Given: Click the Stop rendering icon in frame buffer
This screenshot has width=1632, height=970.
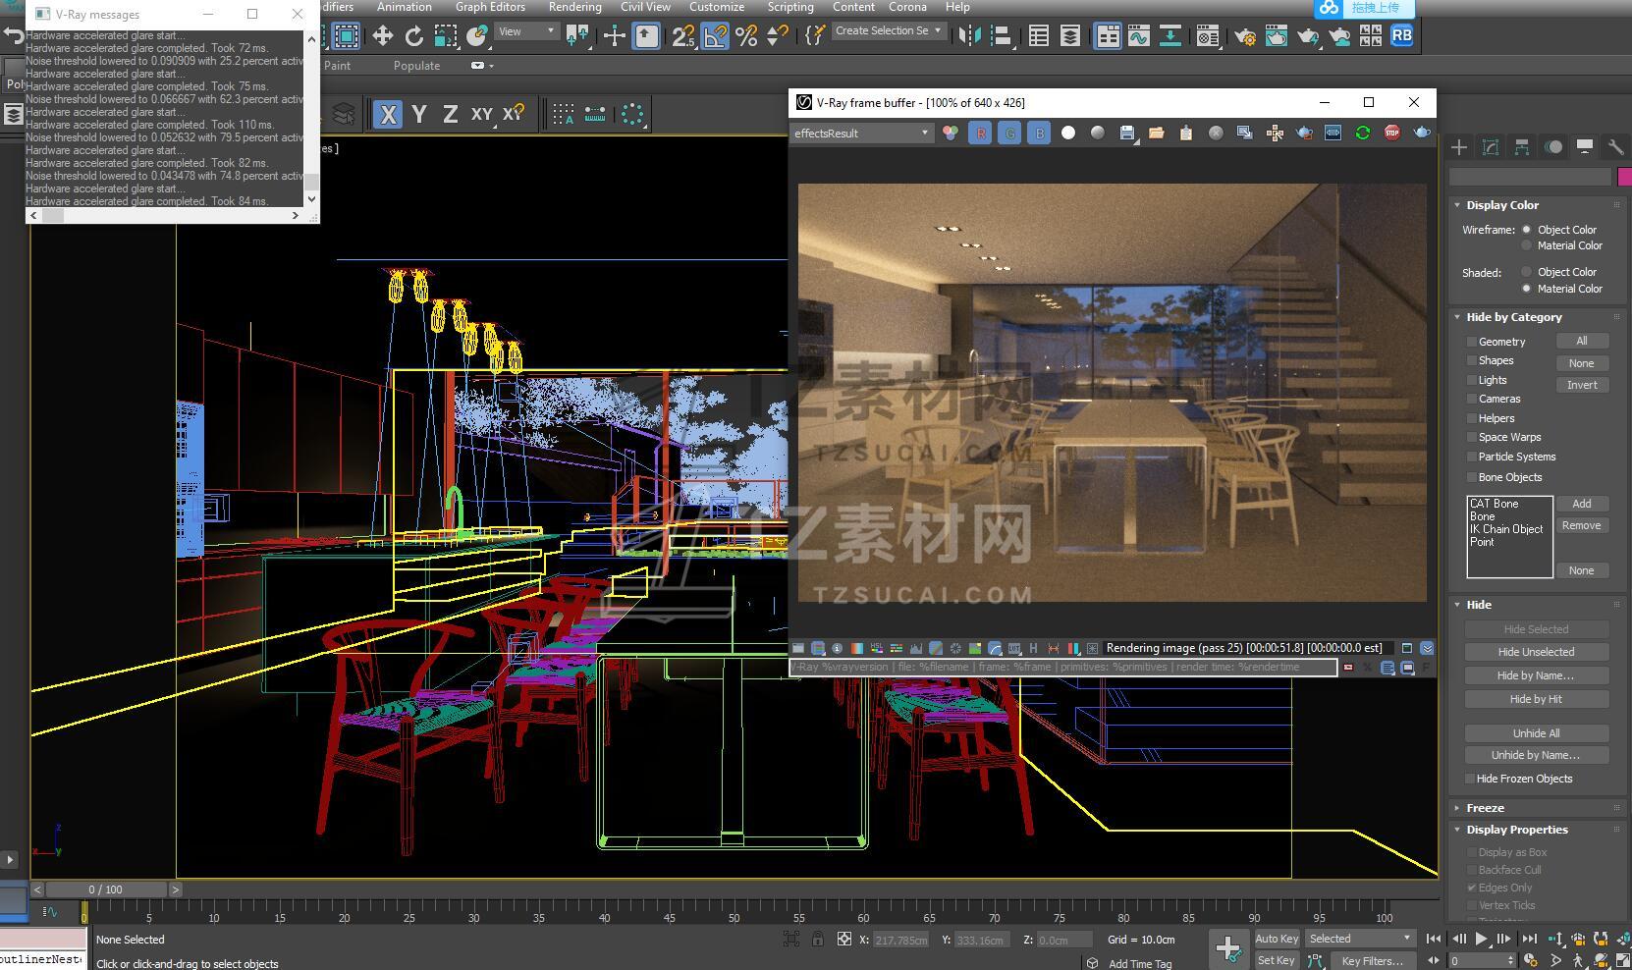Looking at the screenshot, I should point(1391,133).
